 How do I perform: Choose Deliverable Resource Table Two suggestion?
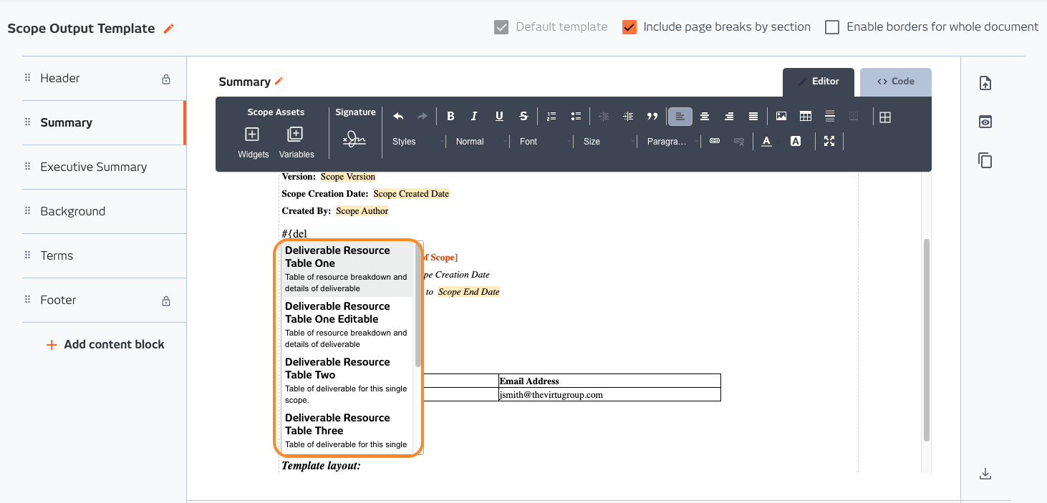click(347, 381)
